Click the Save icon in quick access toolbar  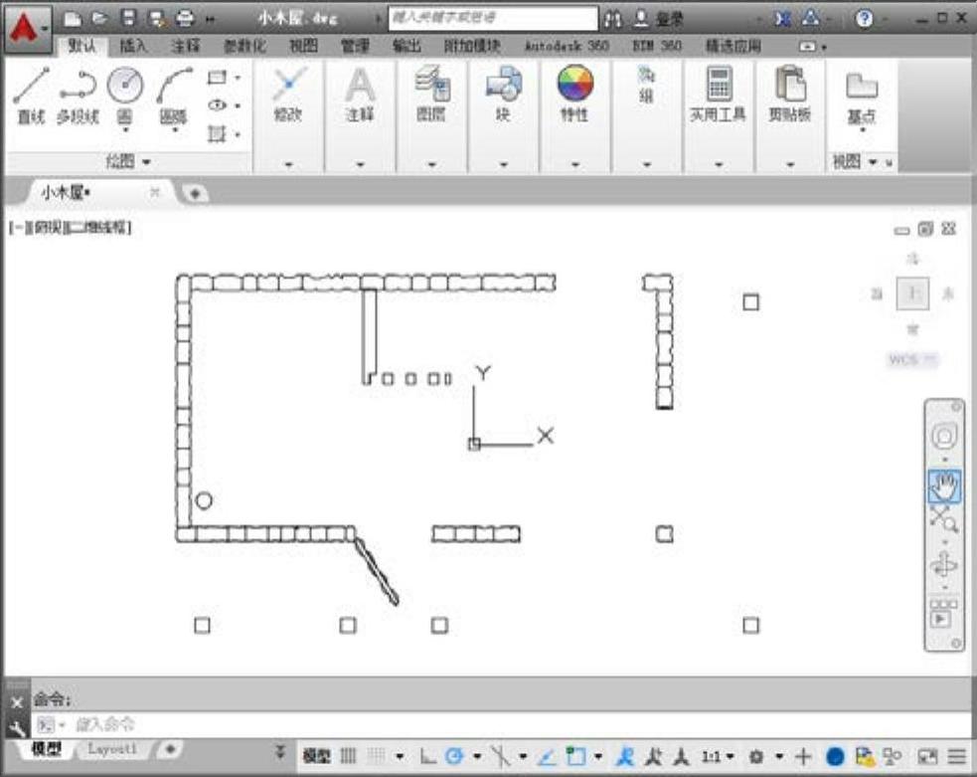coord(128,18)
